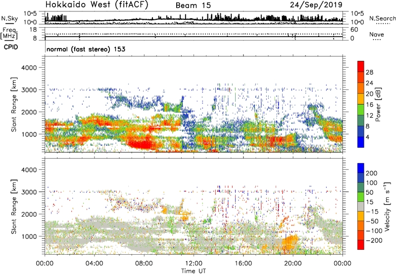Image resolution: width=396 pixels, height=274 pixels.
Task: Click the "Freq. [MHz]" axis label
Action: (9, 33)
